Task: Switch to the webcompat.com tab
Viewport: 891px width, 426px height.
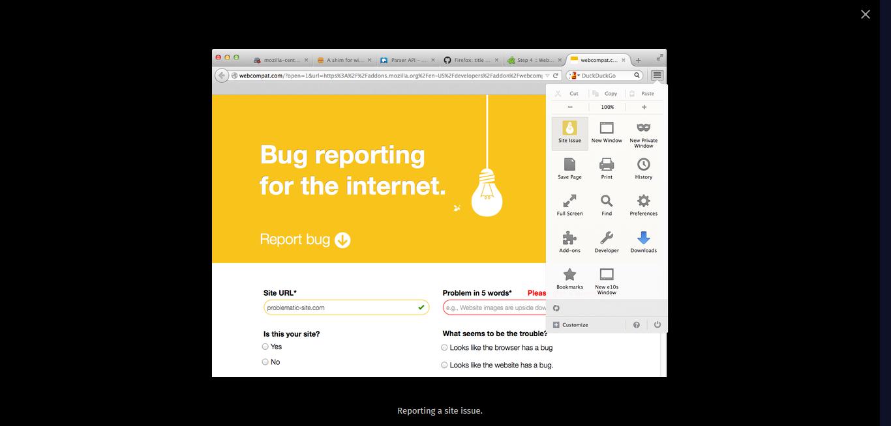Action: pos(596,60)
